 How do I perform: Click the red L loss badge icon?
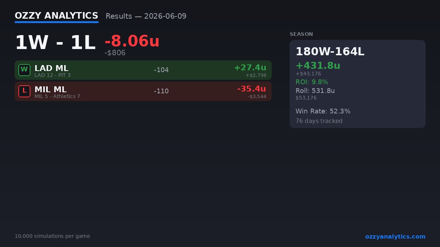coord(24,91)
